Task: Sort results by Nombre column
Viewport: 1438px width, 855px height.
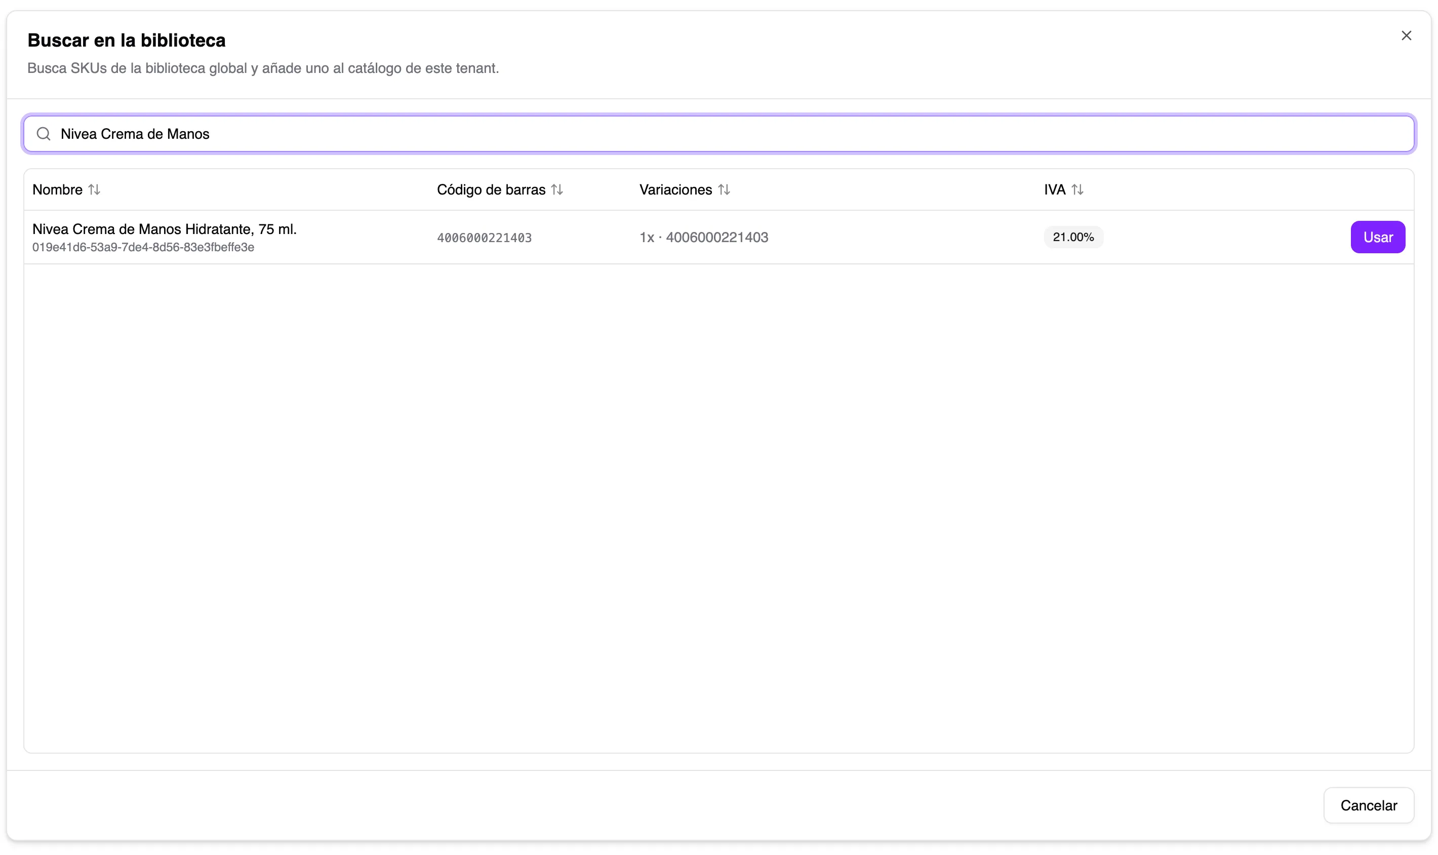Action: tap(95, 189)
